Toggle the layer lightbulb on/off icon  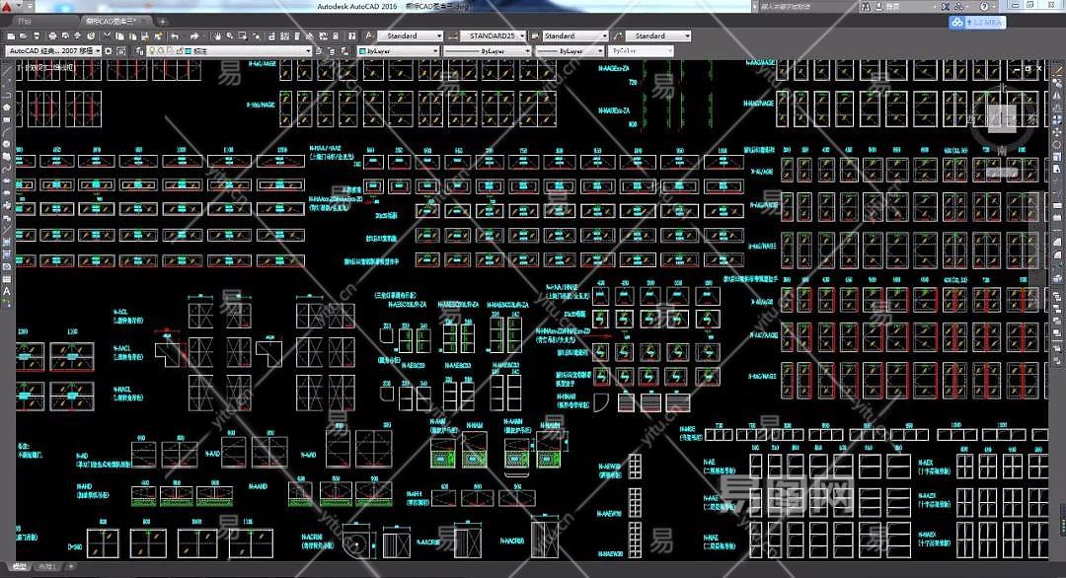[x=152, y=50]
